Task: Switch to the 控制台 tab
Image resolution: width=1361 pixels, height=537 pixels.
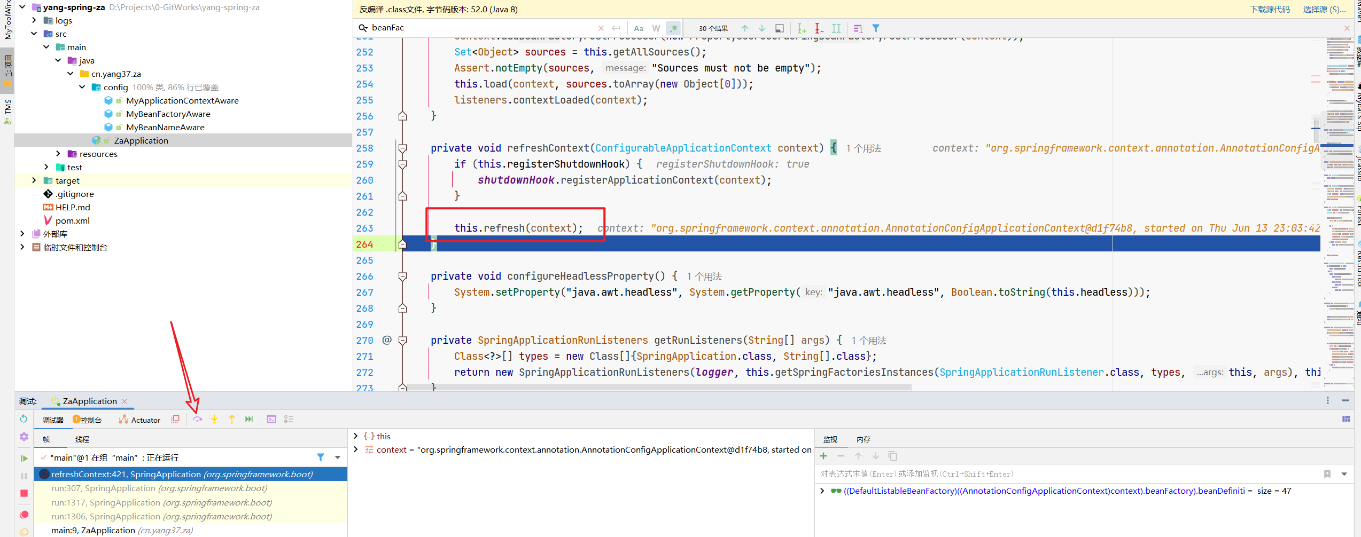Action: [x=87, y=420]
